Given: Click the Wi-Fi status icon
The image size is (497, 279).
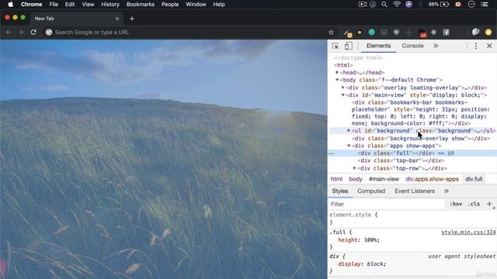Looking at the screenshot, I should coord(397,5).
